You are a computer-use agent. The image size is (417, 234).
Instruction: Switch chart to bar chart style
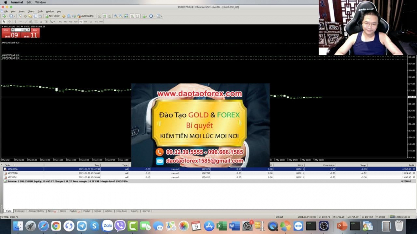tap(99, 16)
